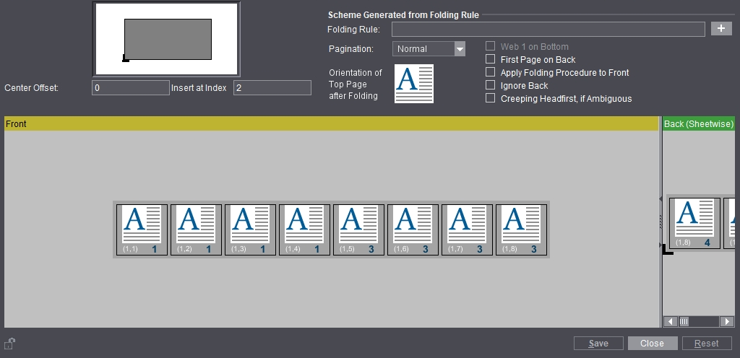Click the Front panel header
This screenshot has height=358, width=740.
point(330,124)
